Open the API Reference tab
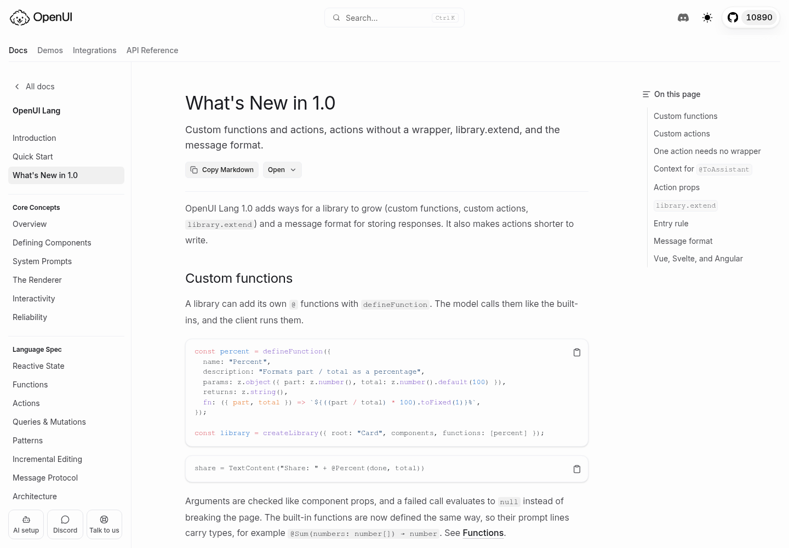The image size is (789, 548). 152,50
